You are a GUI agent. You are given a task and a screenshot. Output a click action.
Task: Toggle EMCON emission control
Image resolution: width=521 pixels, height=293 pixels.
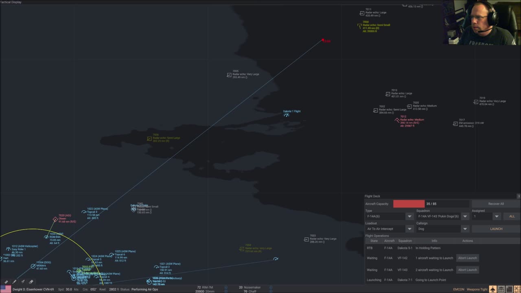coord(458,289)
